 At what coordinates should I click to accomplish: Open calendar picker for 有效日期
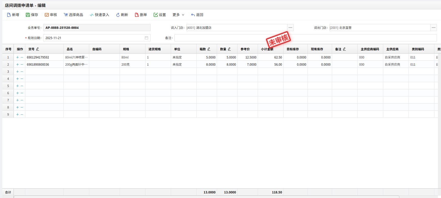(146, 38)
